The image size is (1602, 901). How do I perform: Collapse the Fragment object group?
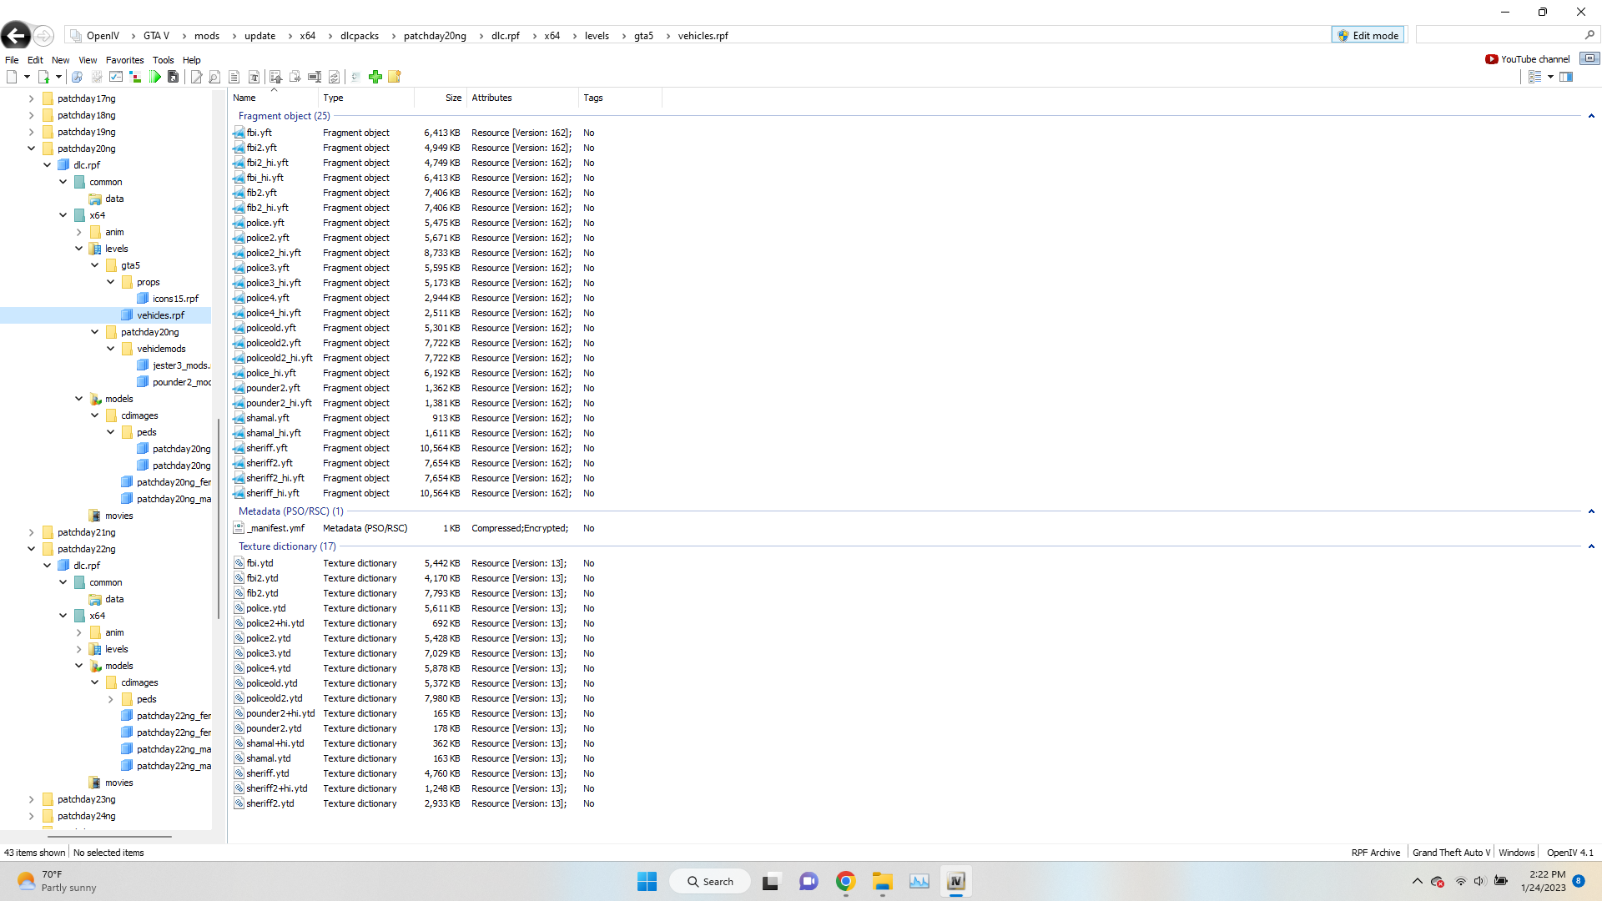point(1591,116)
